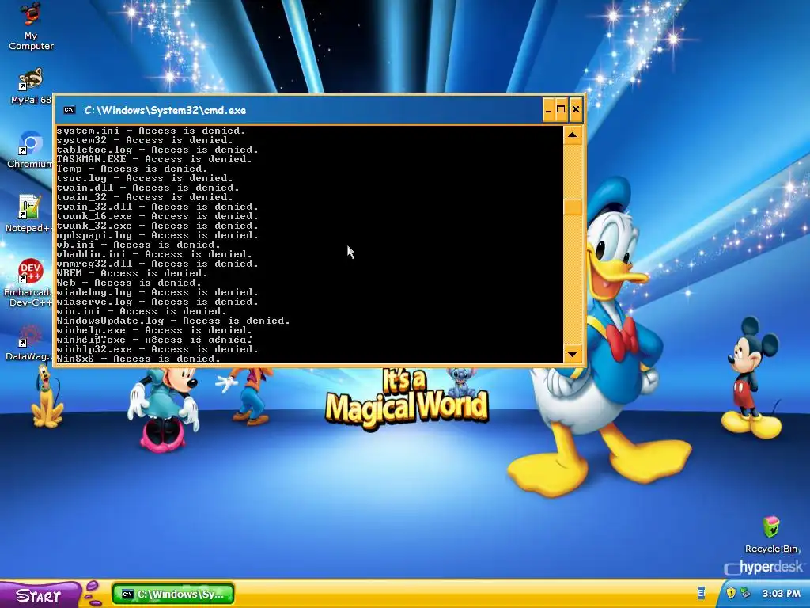Click the 'updspapi.log' output line

coord(157,235)
